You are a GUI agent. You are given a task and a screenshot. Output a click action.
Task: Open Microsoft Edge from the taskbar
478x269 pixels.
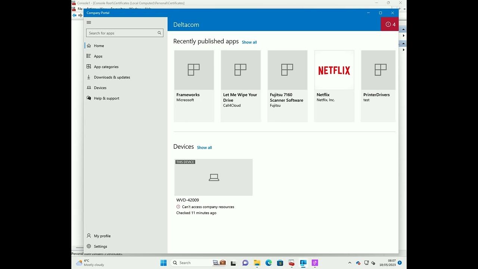tap(269, 263)
